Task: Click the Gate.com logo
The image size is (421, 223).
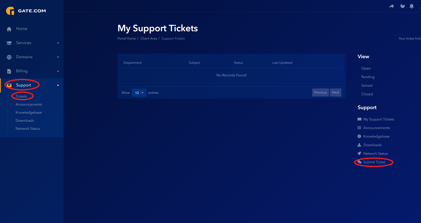Action: point(26,11)
